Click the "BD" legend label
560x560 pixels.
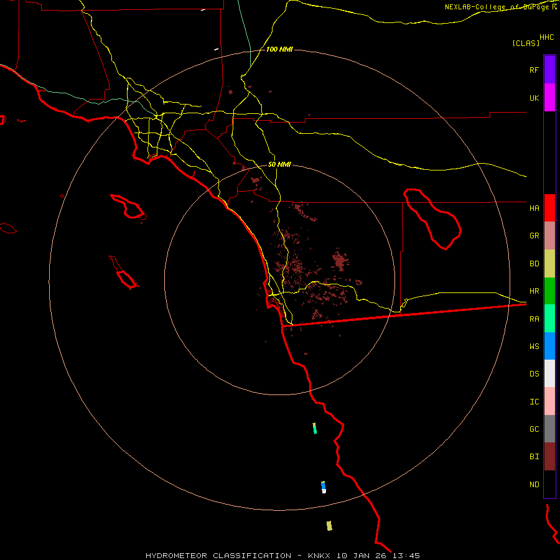coord(534,264)
